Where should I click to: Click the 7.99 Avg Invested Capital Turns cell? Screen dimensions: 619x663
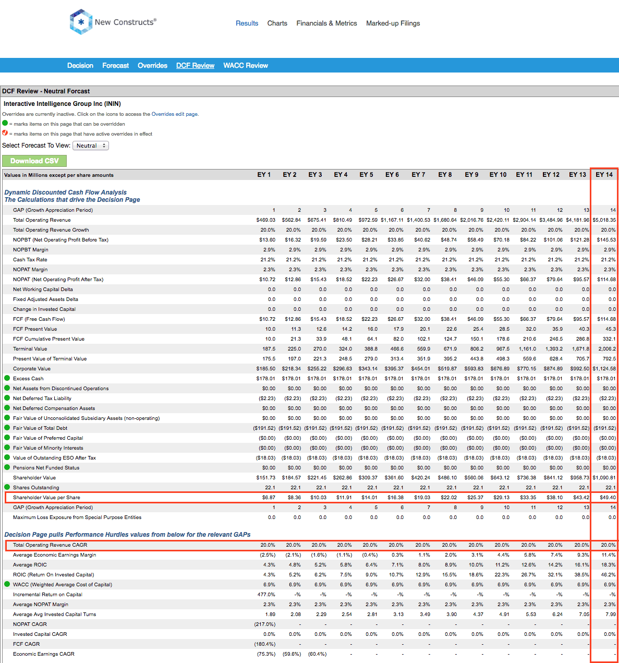(x=610, y=614)
